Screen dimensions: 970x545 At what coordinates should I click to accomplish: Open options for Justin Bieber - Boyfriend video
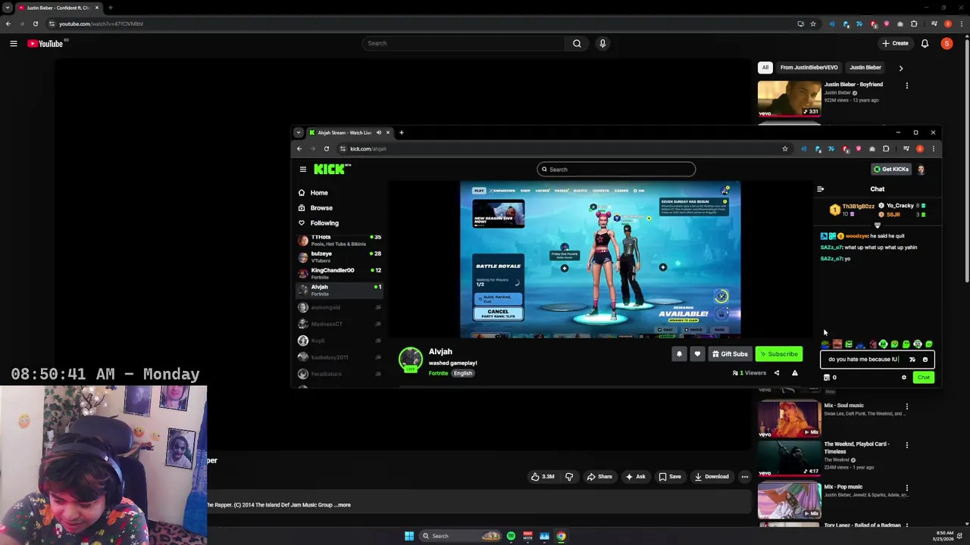(x=906, y=86)
